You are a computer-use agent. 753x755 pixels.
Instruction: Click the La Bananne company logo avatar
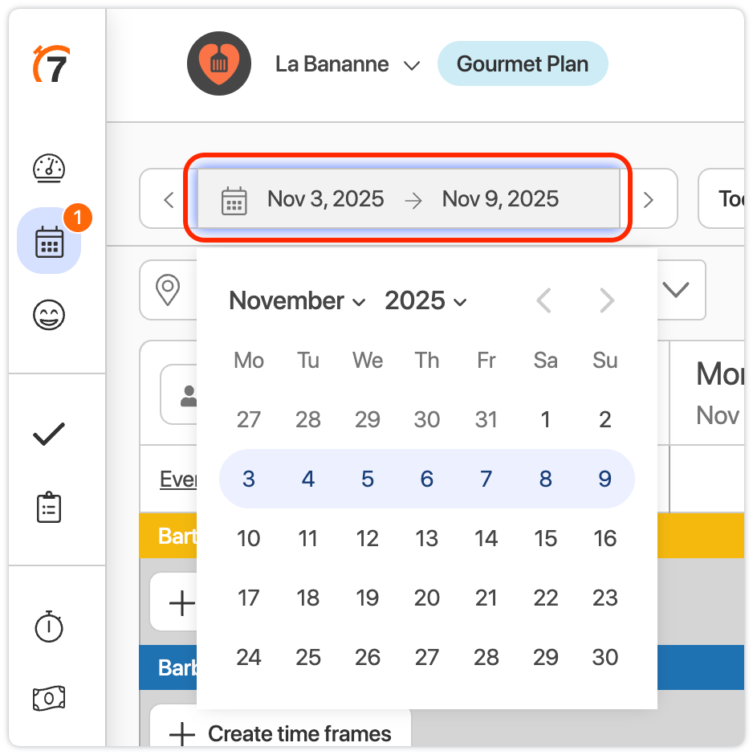click(219, 64)
